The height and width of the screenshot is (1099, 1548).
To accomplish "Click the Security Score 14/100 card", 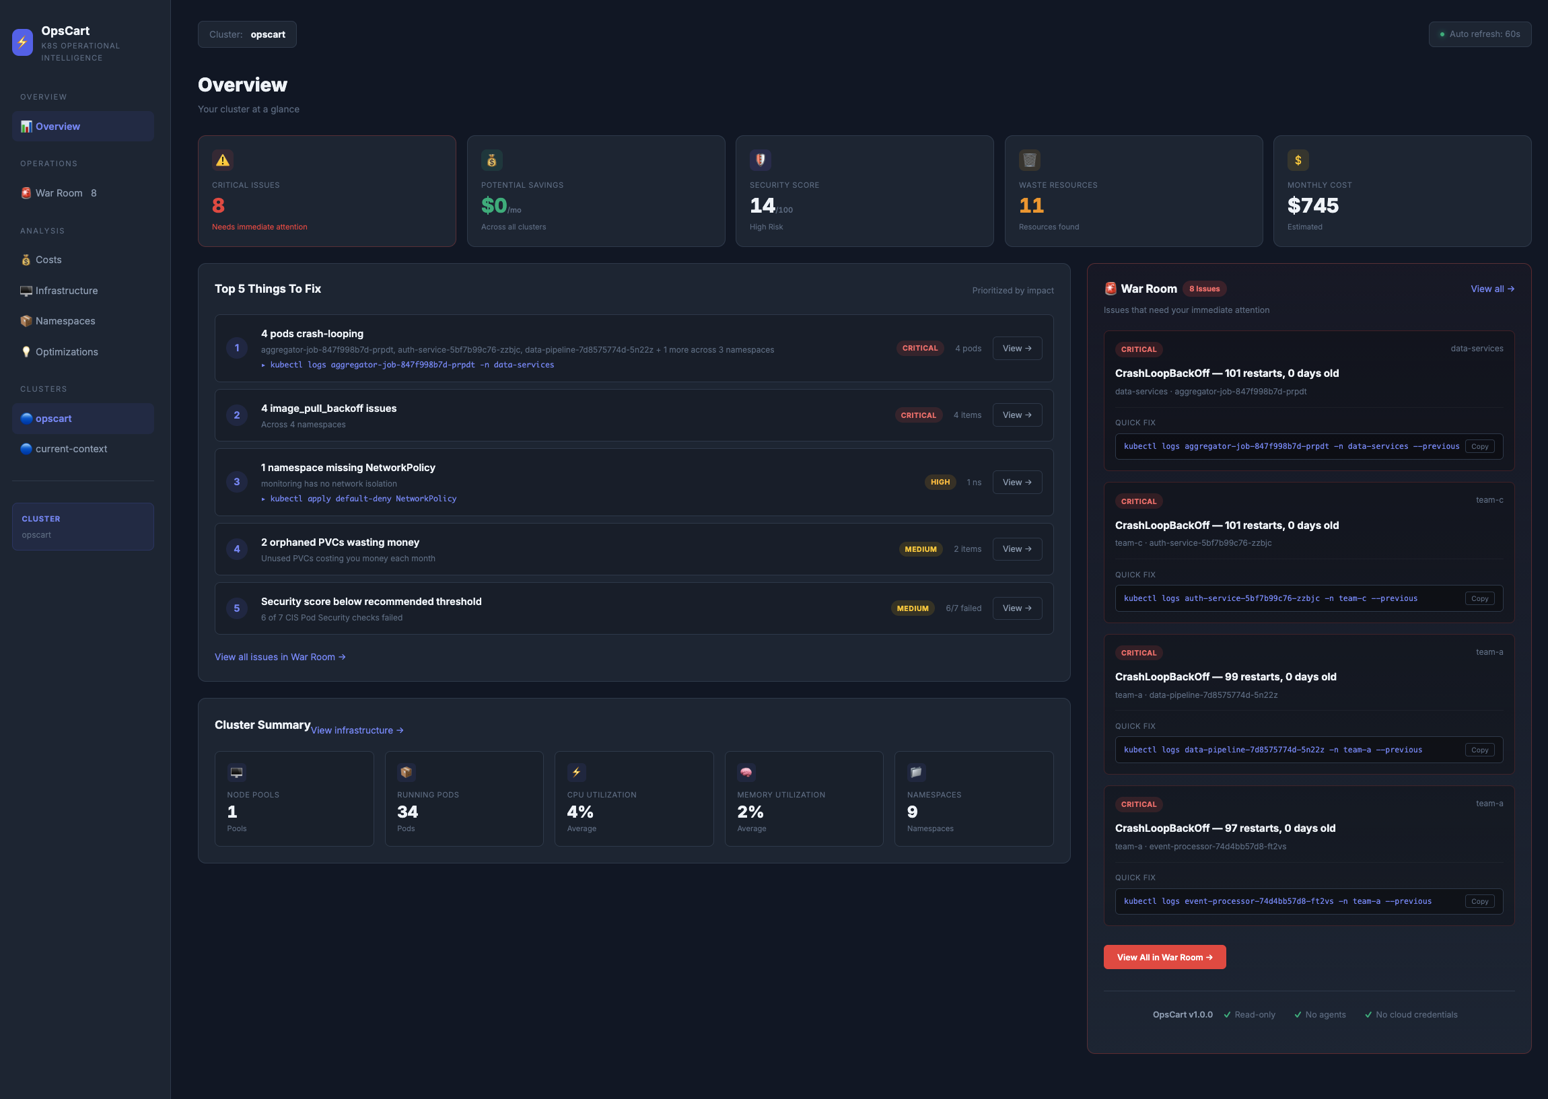I will (x=865, y=192).
